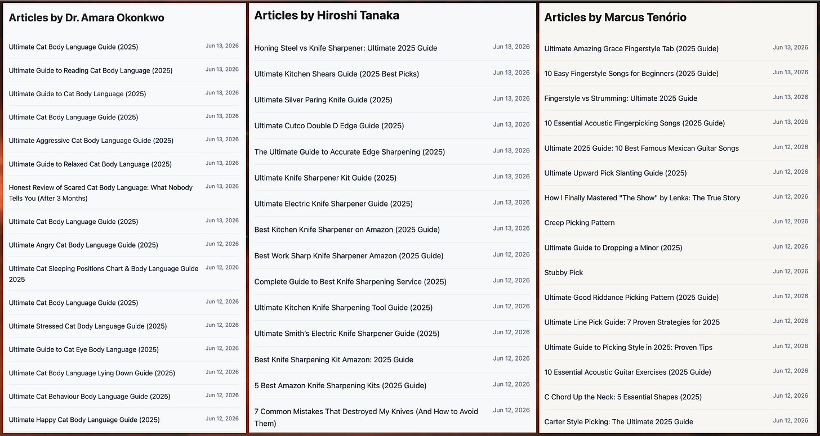820x436 pixels.
Task: Open 'Carter Style Picking: The Ultimate 2025 Guide'
Action: pyautogui.click(x=619, y=422)
